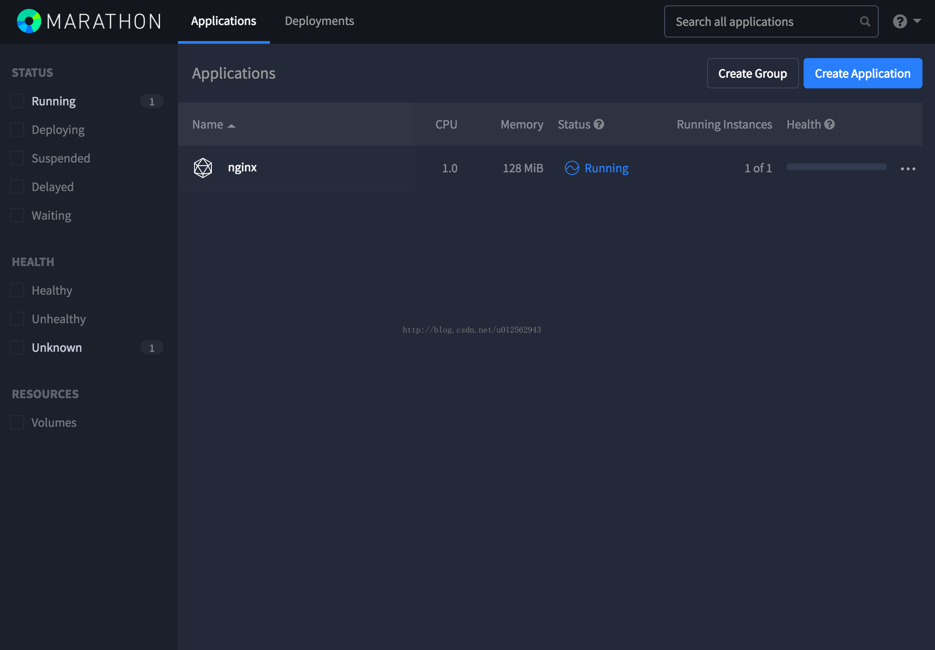Click the 1.0 CPU value
This screenshot has height=650, width=935.
(450, 168)
